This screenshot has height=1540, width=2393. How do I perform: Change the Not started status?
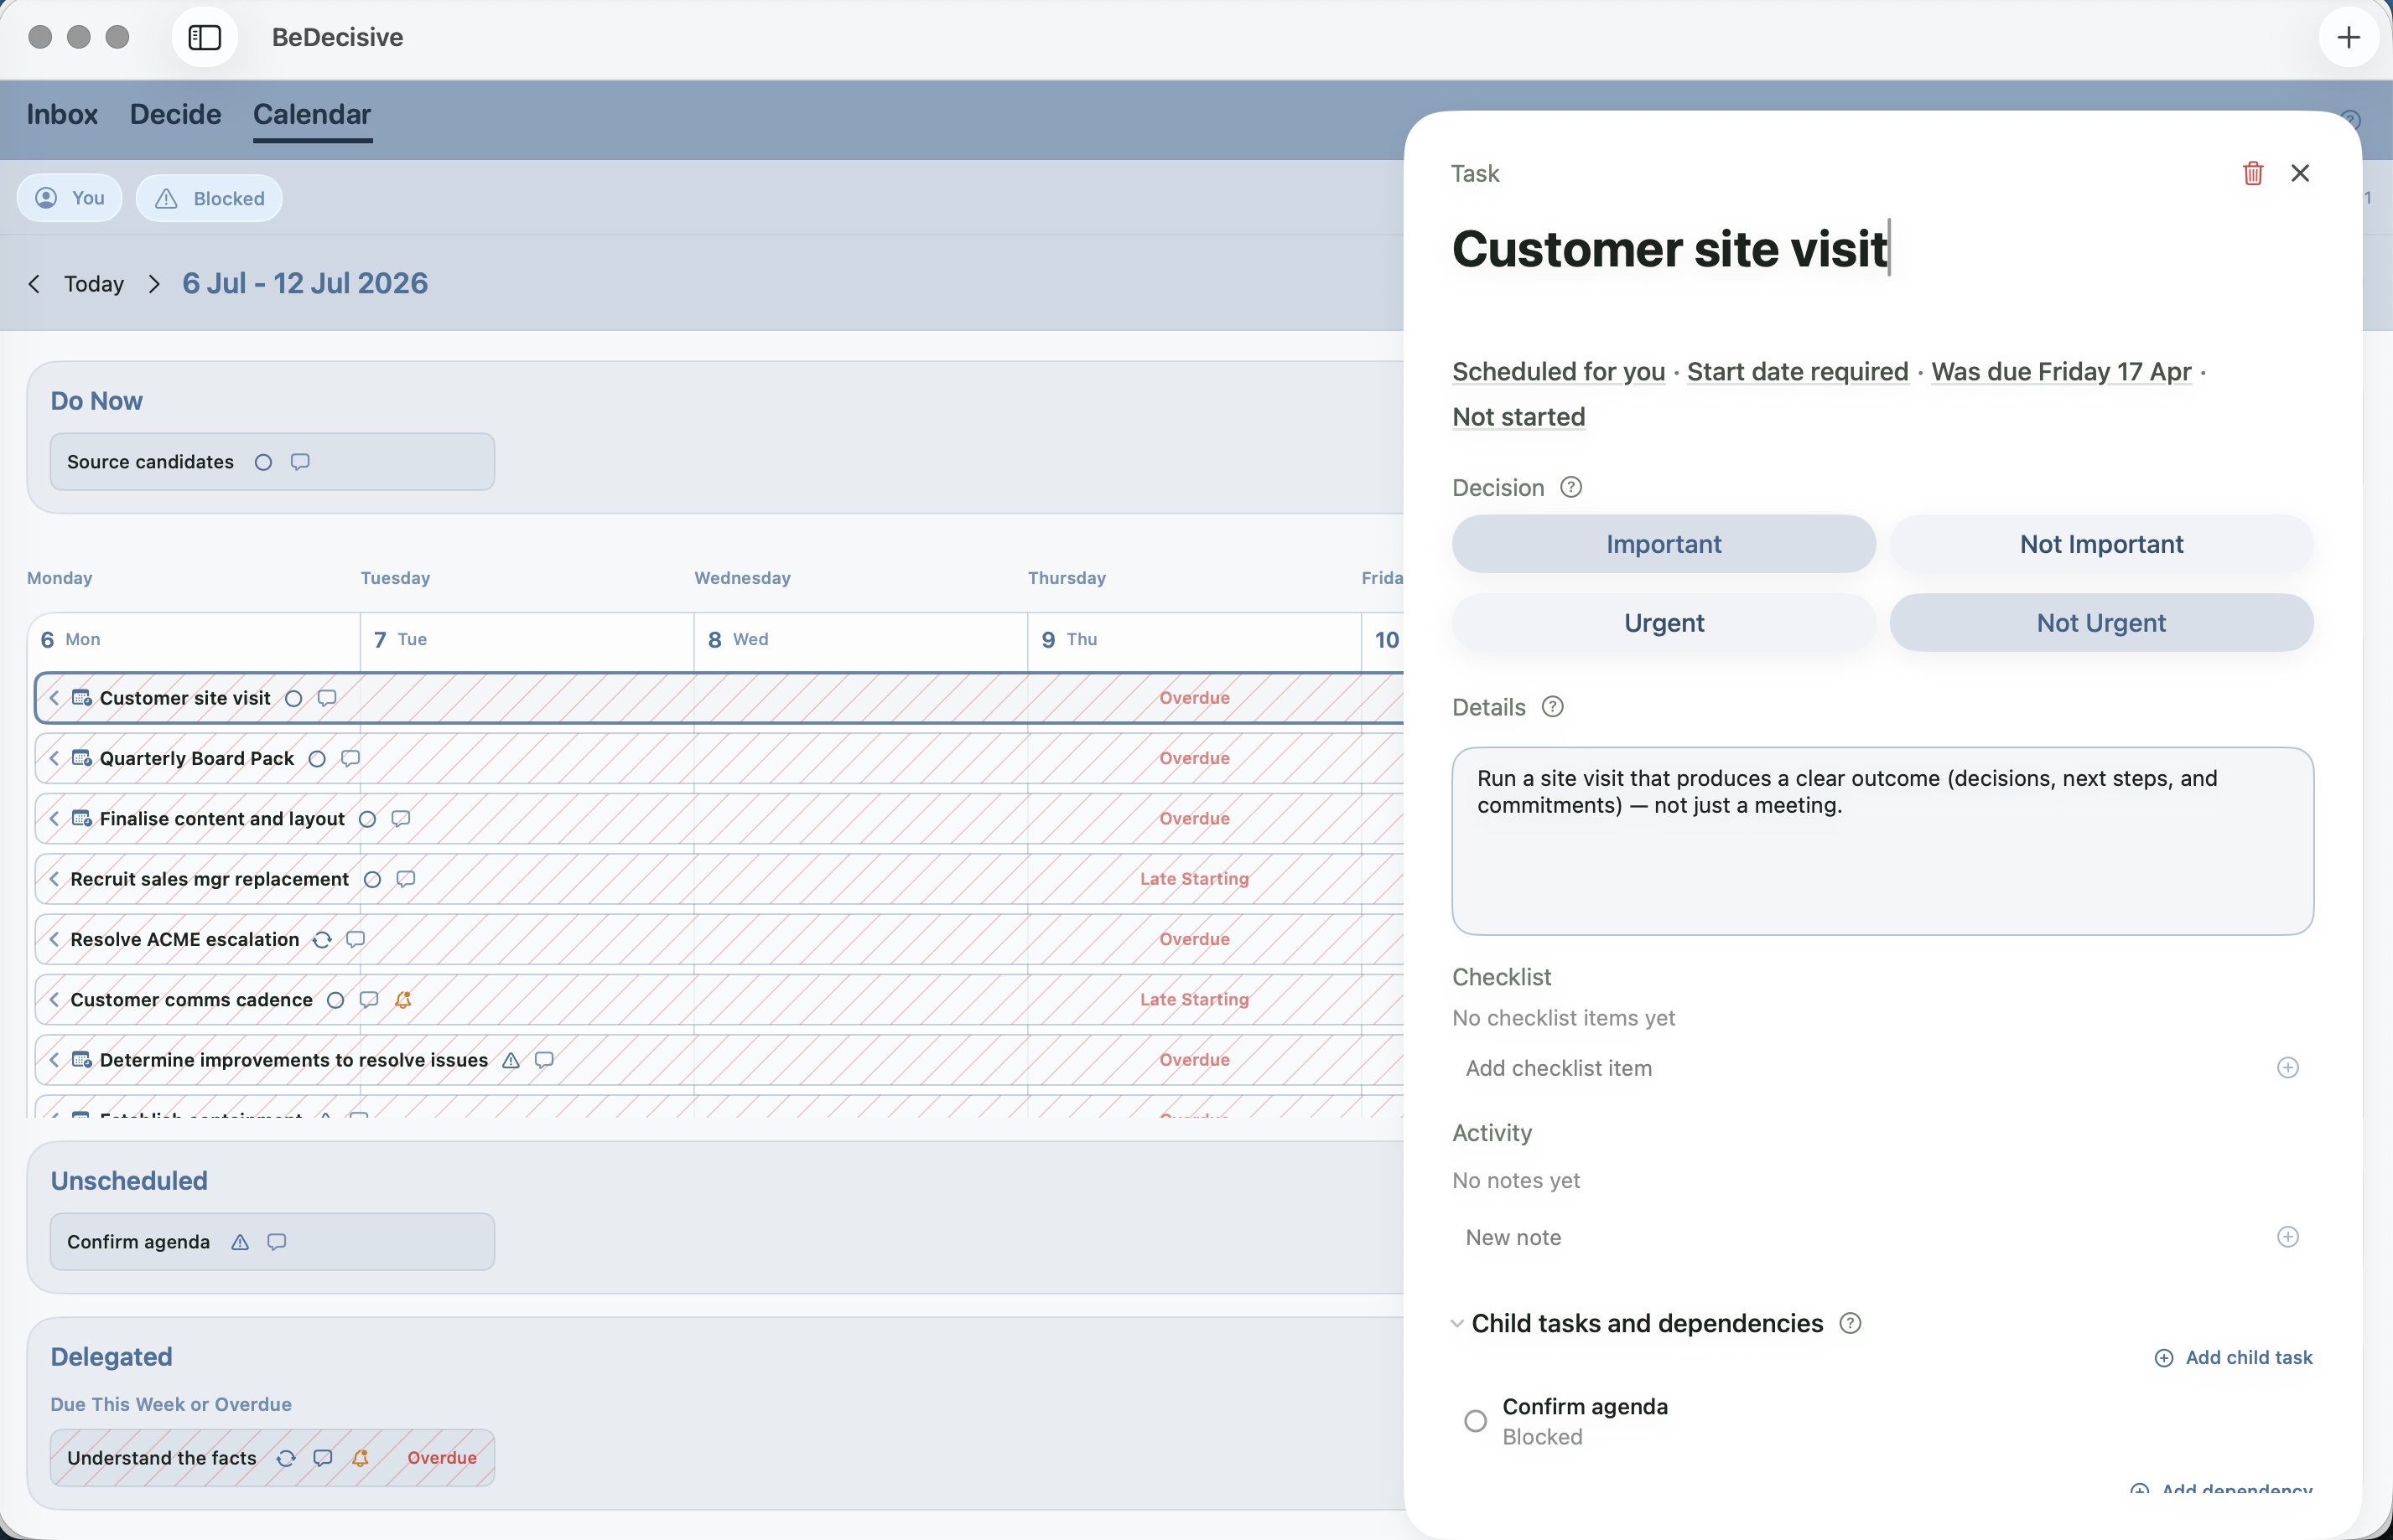coord(1518,417)
